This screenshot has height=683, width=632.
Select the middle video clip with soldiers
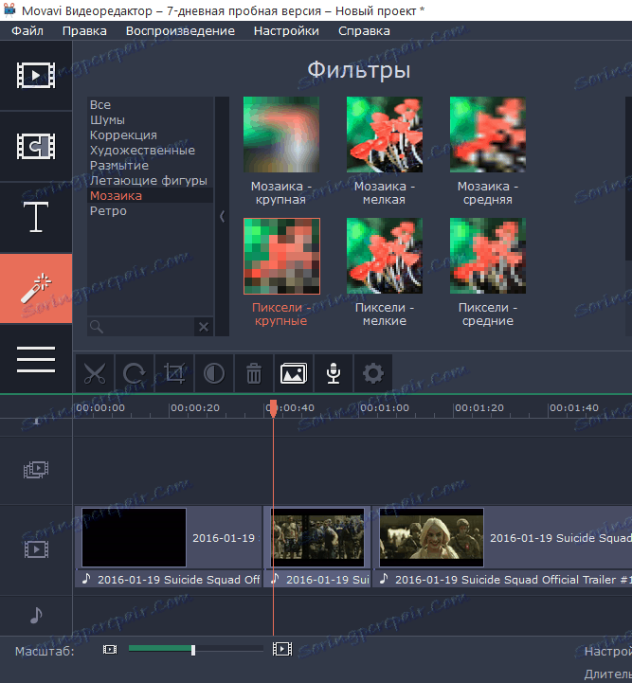click(317, 538)
